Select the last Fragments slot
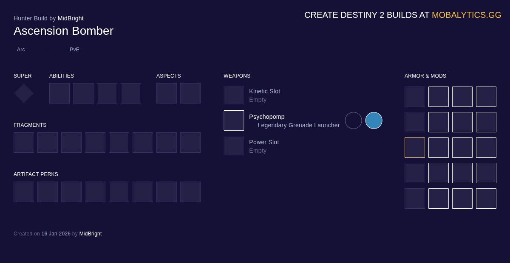 pyautogui.click(x=190, y=143)
